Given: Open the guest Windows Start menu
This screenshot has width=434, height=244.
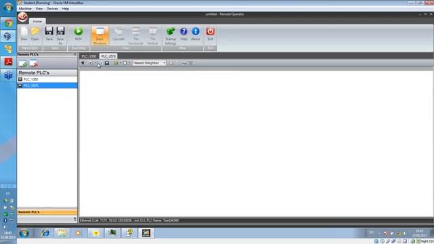Looking at the screenshot, I should coord(24,233).
